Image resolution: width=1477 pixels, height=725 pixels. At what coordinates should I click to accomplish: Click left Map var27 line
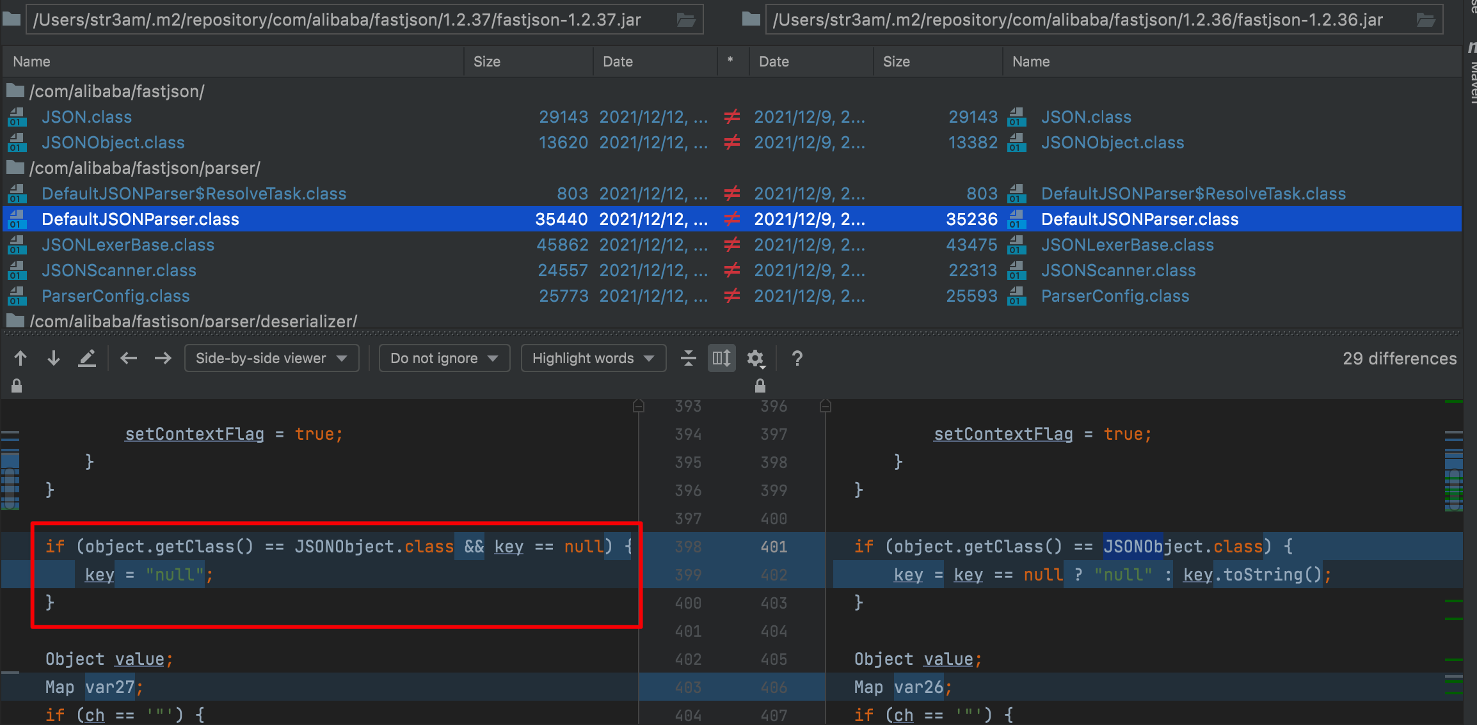click(94, 687)
